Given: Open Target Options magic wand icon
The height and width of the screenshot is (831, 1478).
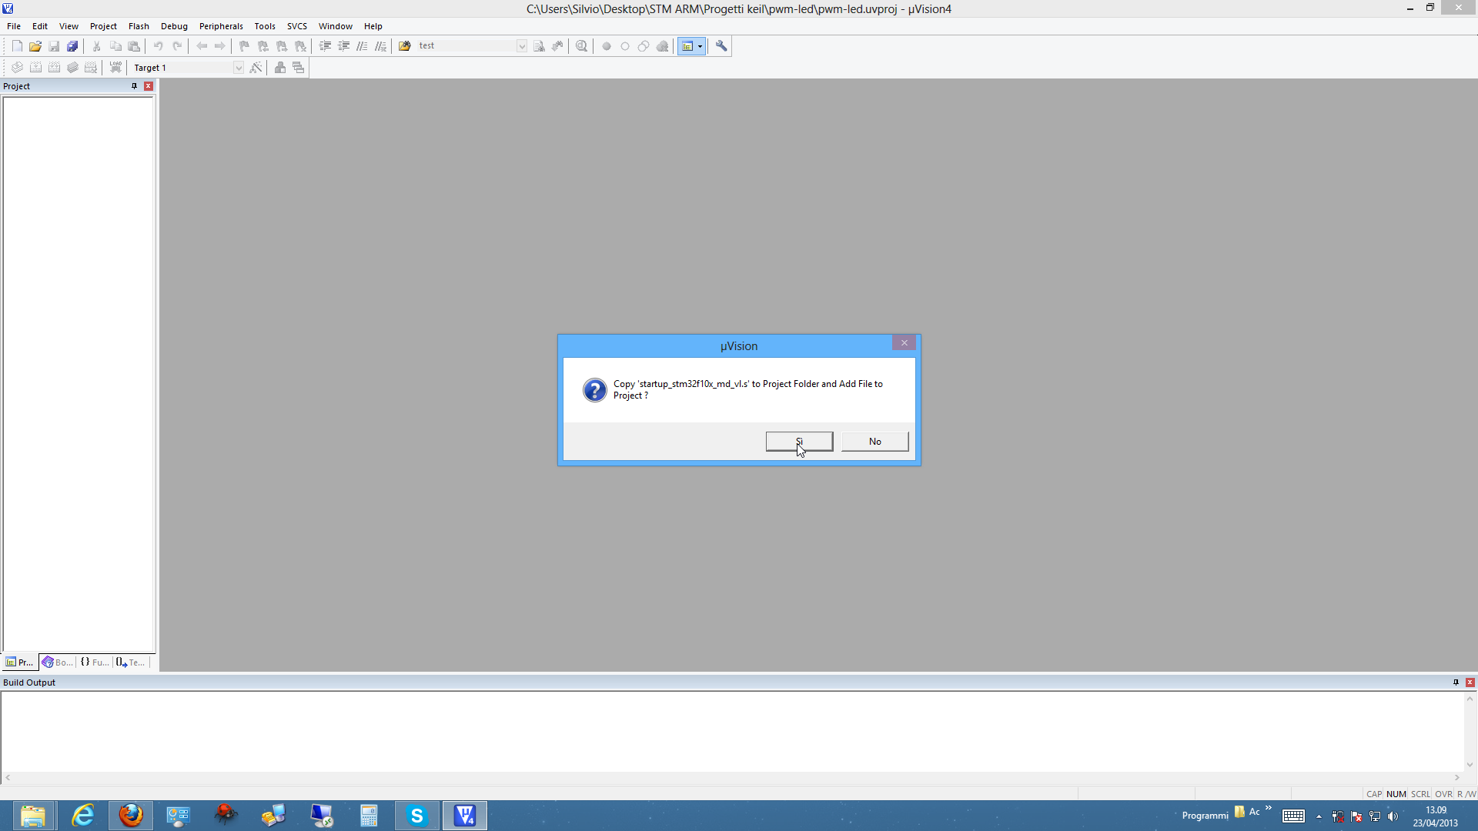Looking at the screenshot, I should pyautogui.click(x=256, y=68).
